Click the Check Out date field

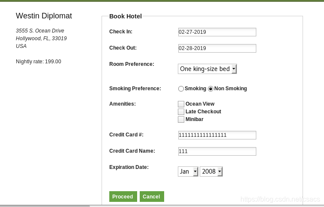tap(217, 48)
